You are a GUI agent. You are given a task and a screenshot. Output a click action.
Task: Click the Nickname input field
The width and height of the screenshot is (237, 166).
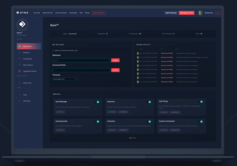point(81,60)
